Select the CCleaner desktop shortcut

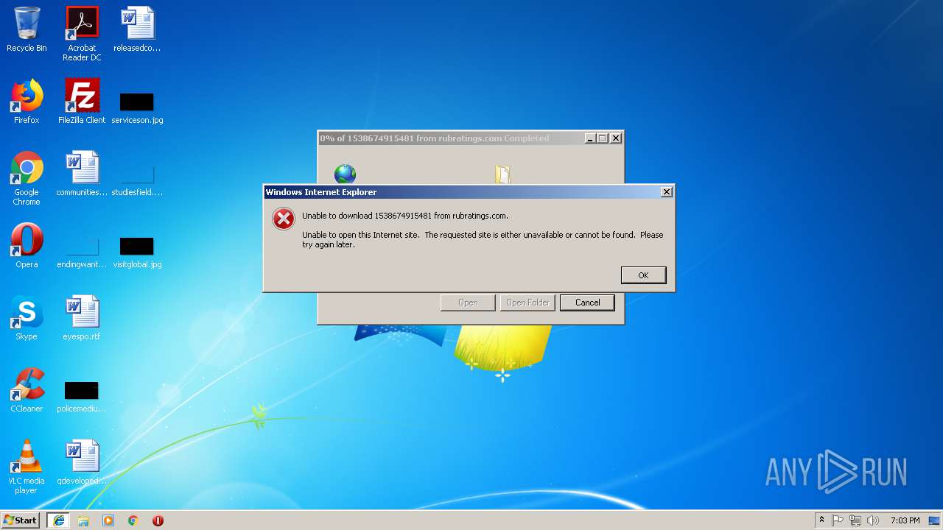(27, 390)
